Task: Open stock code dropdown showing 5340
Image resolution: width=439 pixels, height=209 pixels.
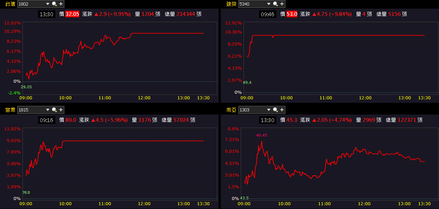Action: click(269, 4)
